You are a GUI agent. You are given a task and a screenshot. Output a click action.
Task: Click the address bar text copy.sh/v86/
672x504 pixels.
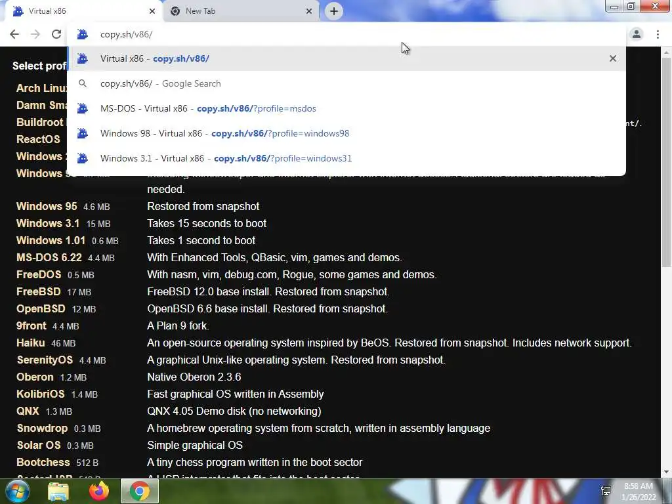pos(126,34)
